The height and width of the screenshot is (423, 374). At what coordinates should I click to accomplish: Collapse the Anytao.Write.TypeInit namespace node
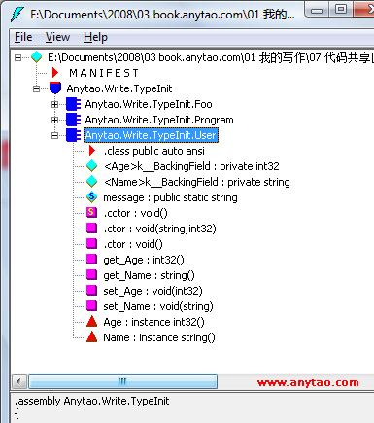(36, 88)
